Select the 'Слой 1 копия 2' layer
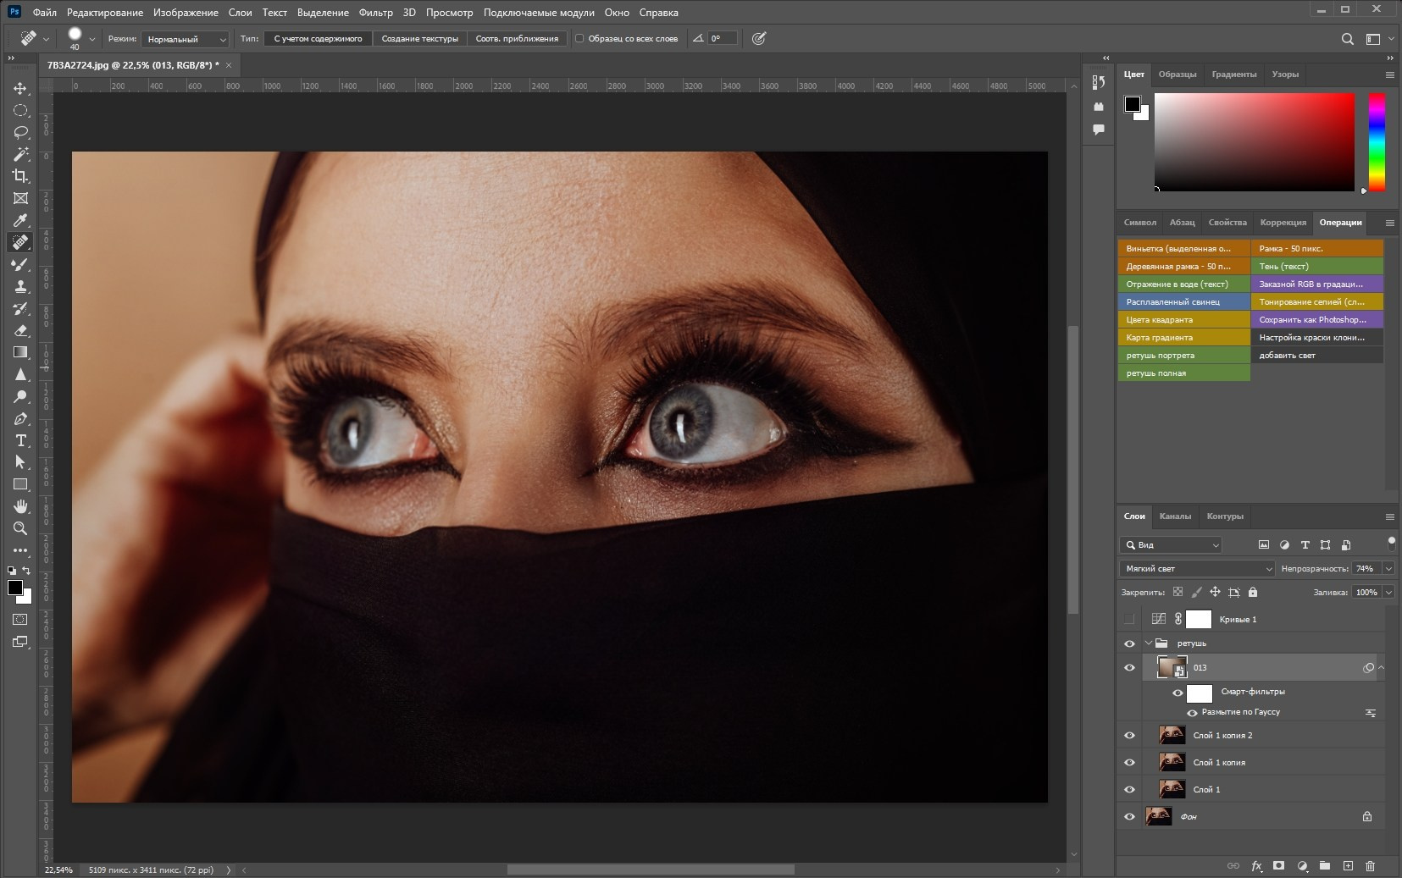The height and width of the screenshot is (878, 1402). coord(1222,736)
